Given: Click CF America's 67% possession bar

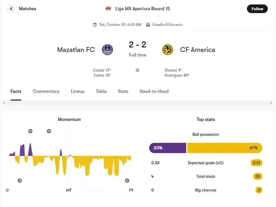Looking at the screenshot, I should click(224, 148).
